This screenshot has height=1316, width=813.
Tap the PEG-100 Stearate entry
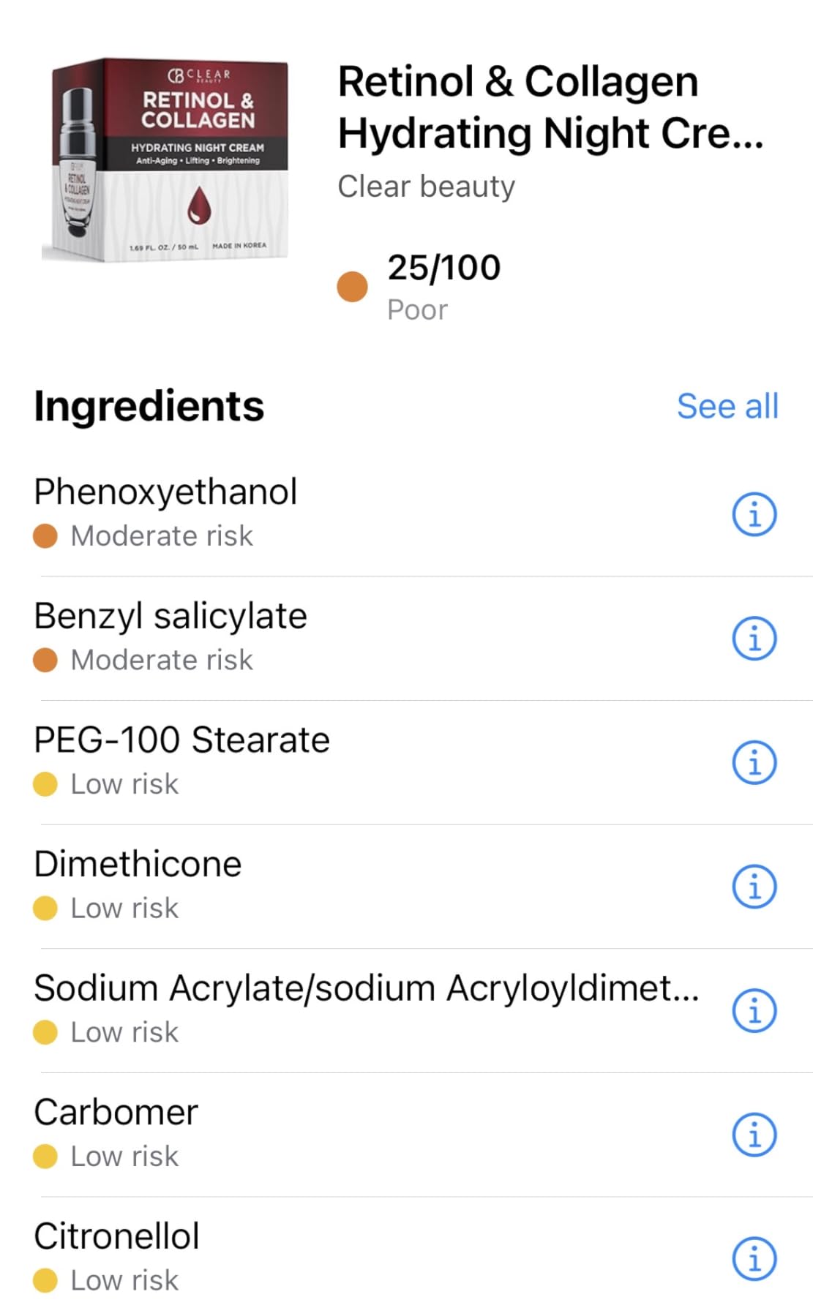(x=406, y=762)
